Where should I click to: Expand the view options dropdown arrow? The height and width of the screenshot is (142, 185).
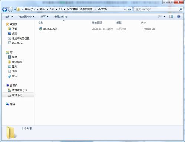point(164,16)
